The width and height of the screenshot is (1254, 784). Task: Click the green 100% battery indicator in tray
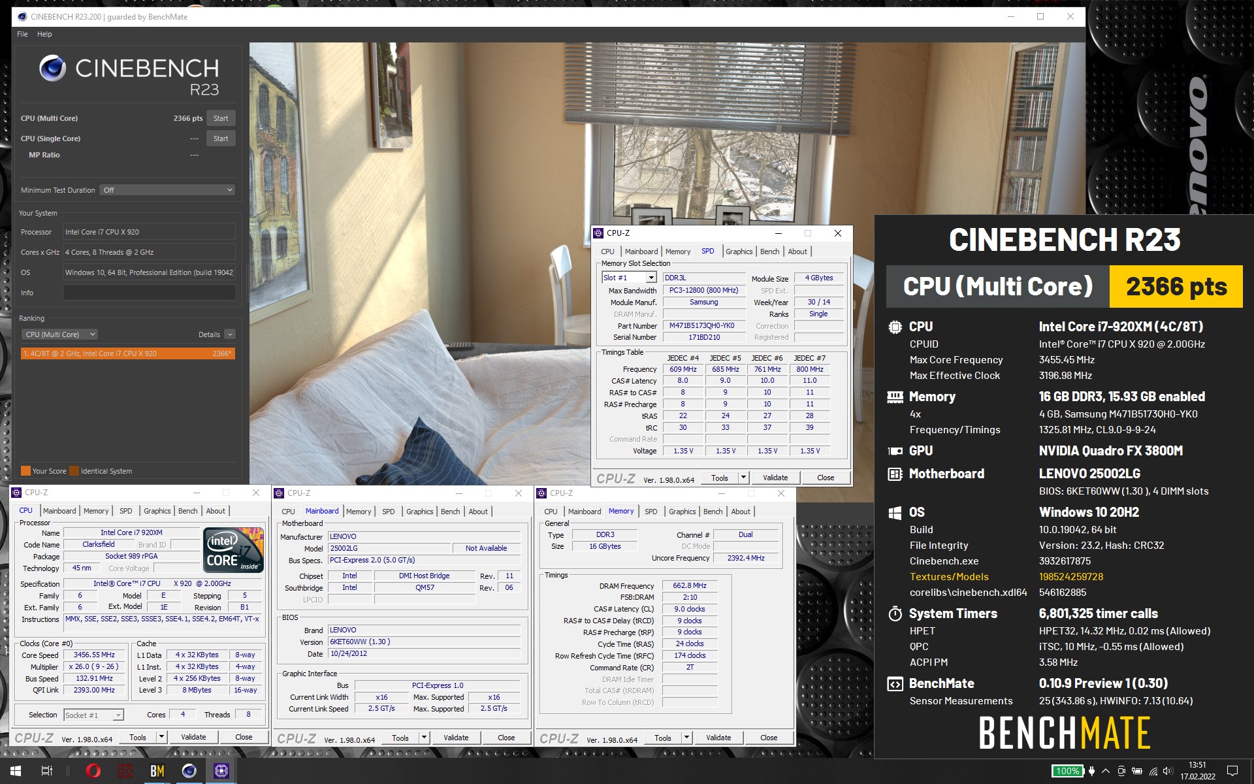[x=1067, y=771]
